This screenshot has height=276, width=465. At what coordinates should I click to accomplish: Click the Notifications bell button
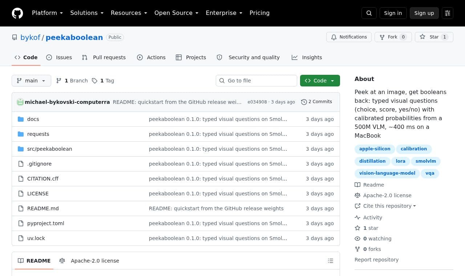pyautogui.click(x=349, y=37)
